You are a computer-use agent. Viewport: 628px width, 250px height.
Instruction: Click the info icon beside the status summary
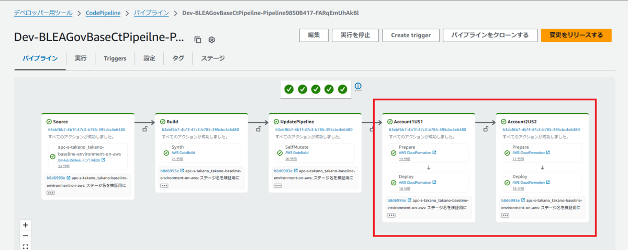358,86
